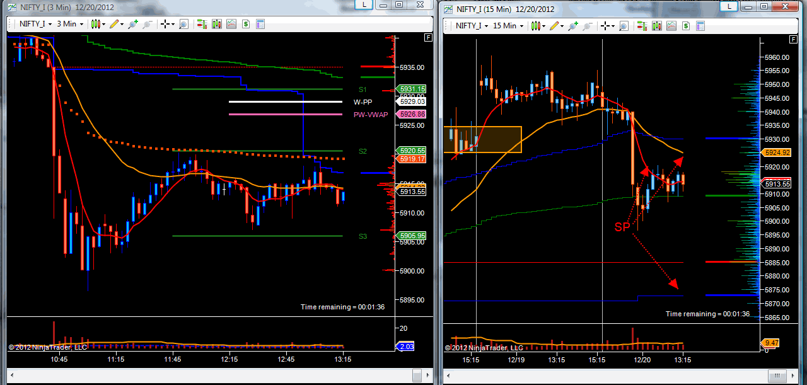Image resolution: width=807 pixels, height=385 pixels.
Task: Toggle Chart Trader in 15 Min window
Action: pyautogui.click(x=642, y=26)
